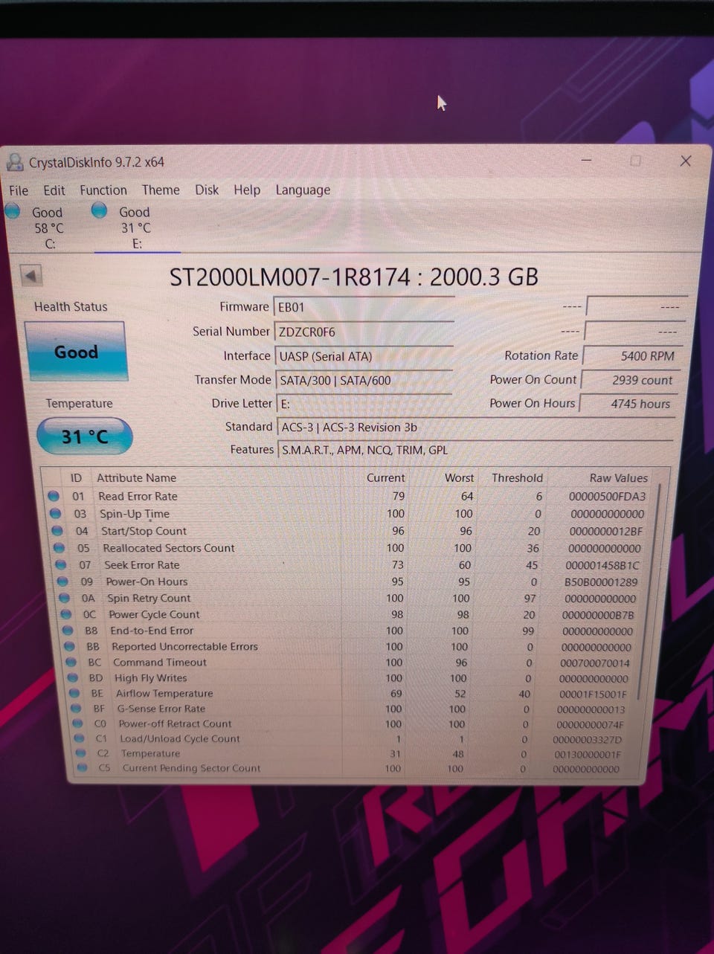This screenshot has height=954, width=714.
Task: Click the 31 °C temperature button
Action: coord(84,436)
